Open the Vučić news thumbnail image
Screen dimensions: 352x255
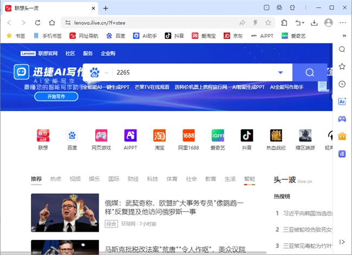[65, 213]
